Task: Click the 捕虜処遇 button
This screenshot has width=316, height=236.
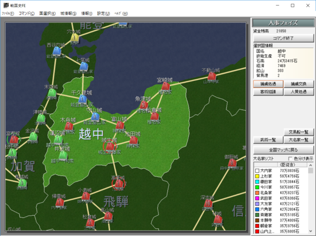Action: coord(268,84)
